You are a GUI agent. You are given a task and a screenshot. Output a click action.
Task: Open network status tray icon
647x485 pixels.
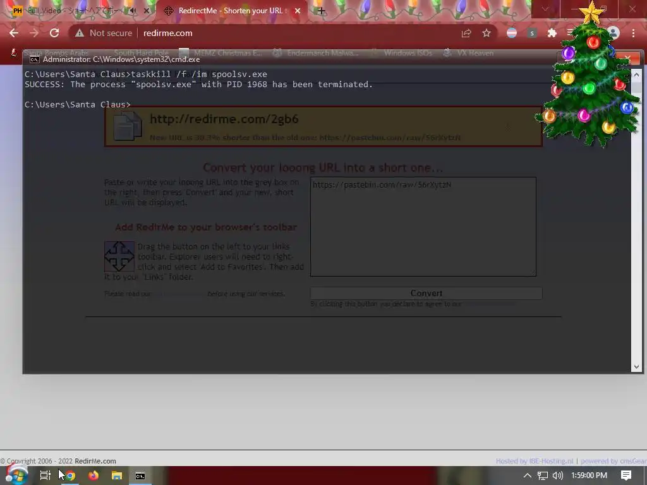click(543, 476)
